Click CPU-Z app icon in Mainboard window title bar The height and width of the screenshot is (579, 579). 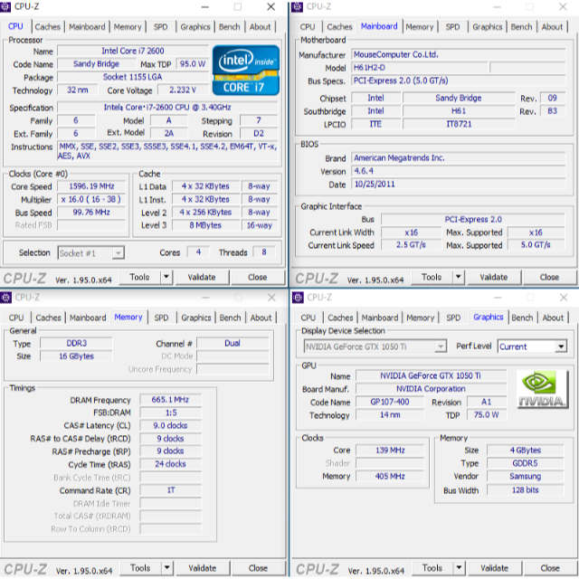pyautogui.click(x=298, y=6)
